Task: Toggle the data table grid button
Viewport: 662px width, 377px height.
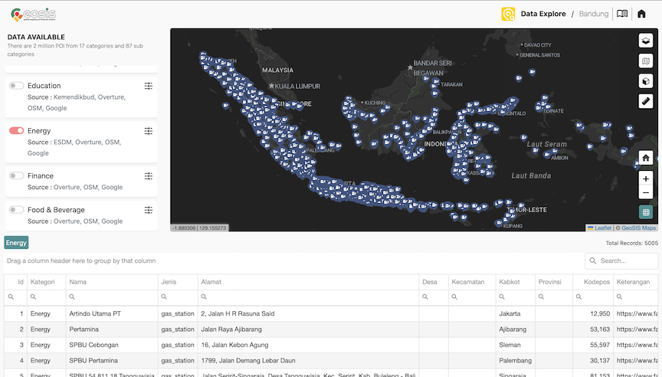Action: pyautogui.click(x=646, y=212)
